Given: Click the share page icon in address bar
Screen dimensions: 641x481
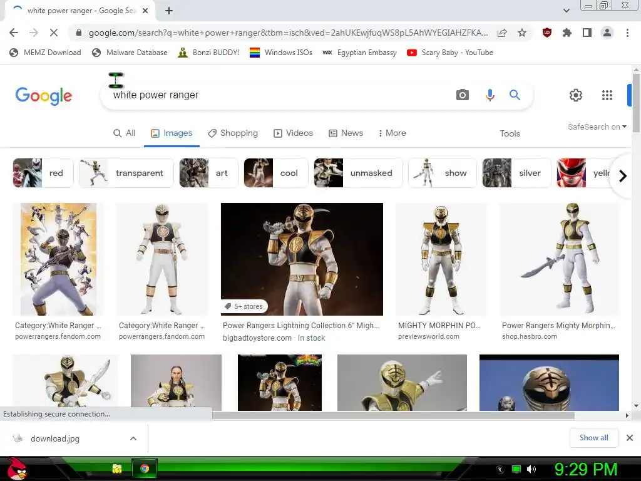Looking at the screenshot, I should click(502, 33).
